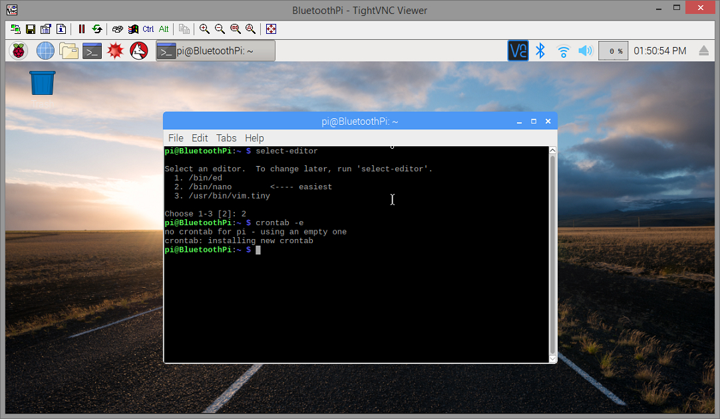Click the CPU usage 0 % monitor
Viewport: 720px width, 419px height.
[x=613, y=51]
